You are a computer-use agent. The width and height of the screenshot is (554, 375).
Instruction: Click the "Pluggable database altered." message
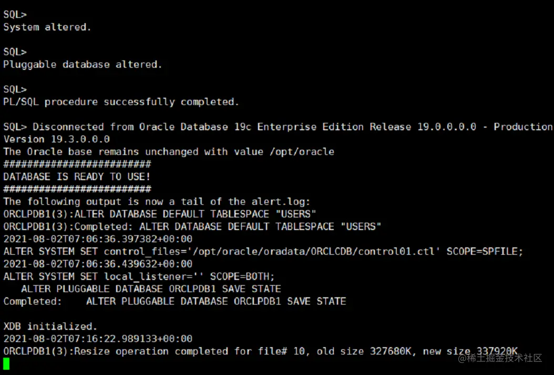click(83, 65)
